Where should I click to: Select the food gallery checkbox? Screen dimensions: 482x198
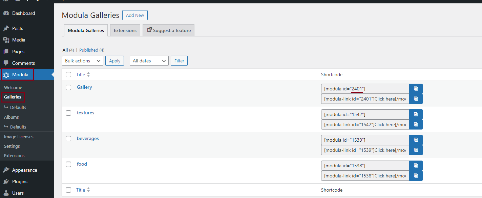(68, 164)
